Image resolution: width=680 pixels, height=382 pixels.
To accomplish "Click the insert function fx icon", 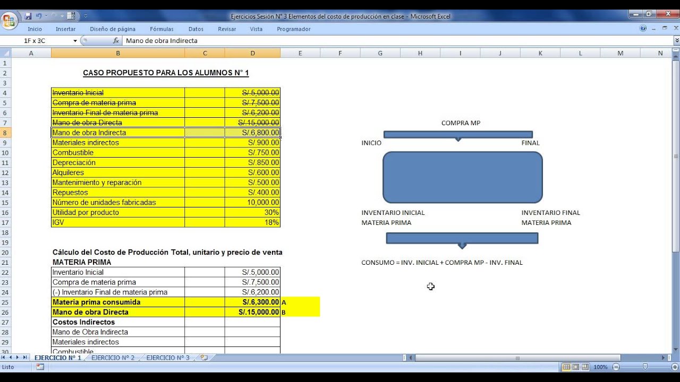I will tap(116, 41).
